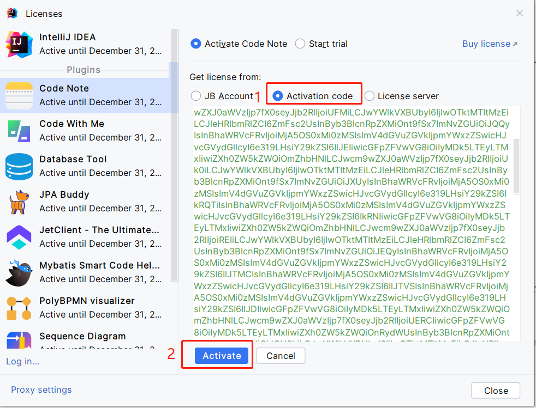Choose the Activation code radio button
The image size is (536, 408).
point(278,96)
